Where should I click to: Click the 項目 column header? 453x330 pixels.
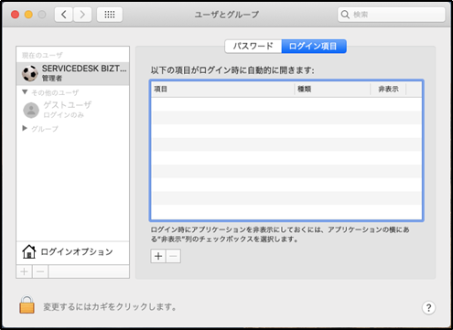click(x=222, y=89)
